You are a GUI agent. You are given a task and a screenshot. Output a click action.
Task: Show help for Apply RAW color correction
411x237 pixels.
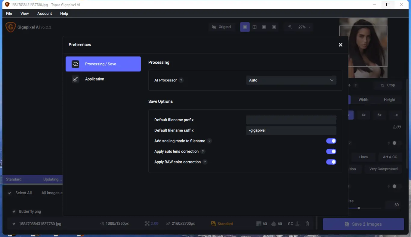coord(205,162)
